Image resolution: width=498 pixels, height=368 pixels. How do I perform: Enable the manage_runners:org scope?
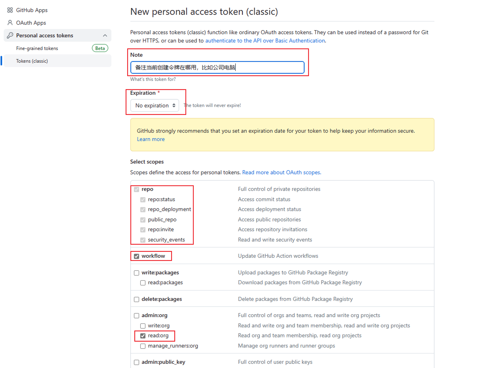click(x=143, y=346)
